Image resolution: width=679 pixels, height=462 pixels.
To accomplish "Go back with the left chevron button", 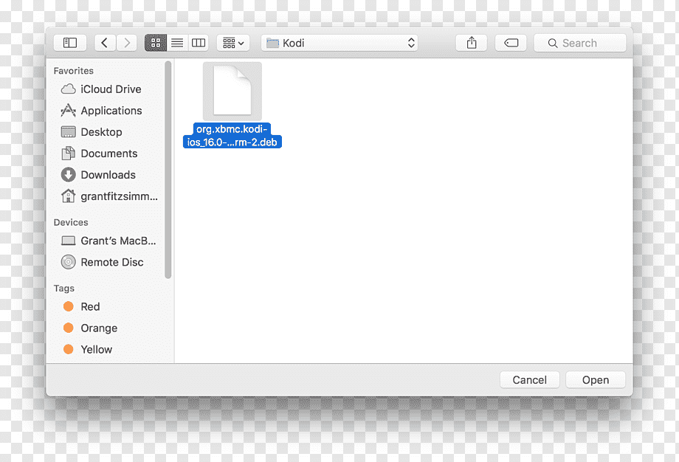I will [104, 43].
